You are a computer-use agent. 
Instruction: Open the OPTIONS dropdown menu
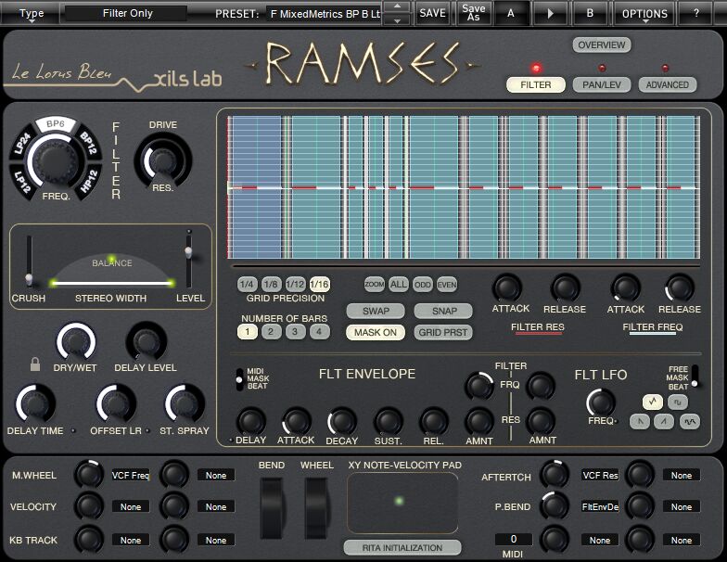(644, 13)
